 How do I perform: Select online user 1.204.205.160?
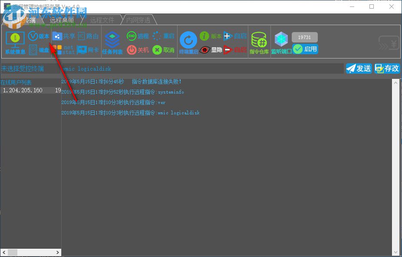30,90
